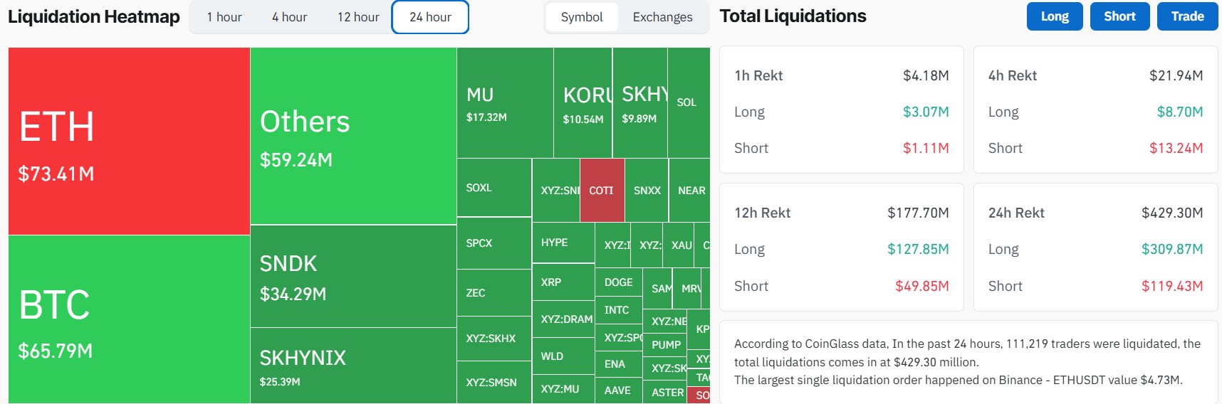Screen dimensions: 1222x404
Task: Select the ZEC heatmap tile
Action: pos(494,292)
